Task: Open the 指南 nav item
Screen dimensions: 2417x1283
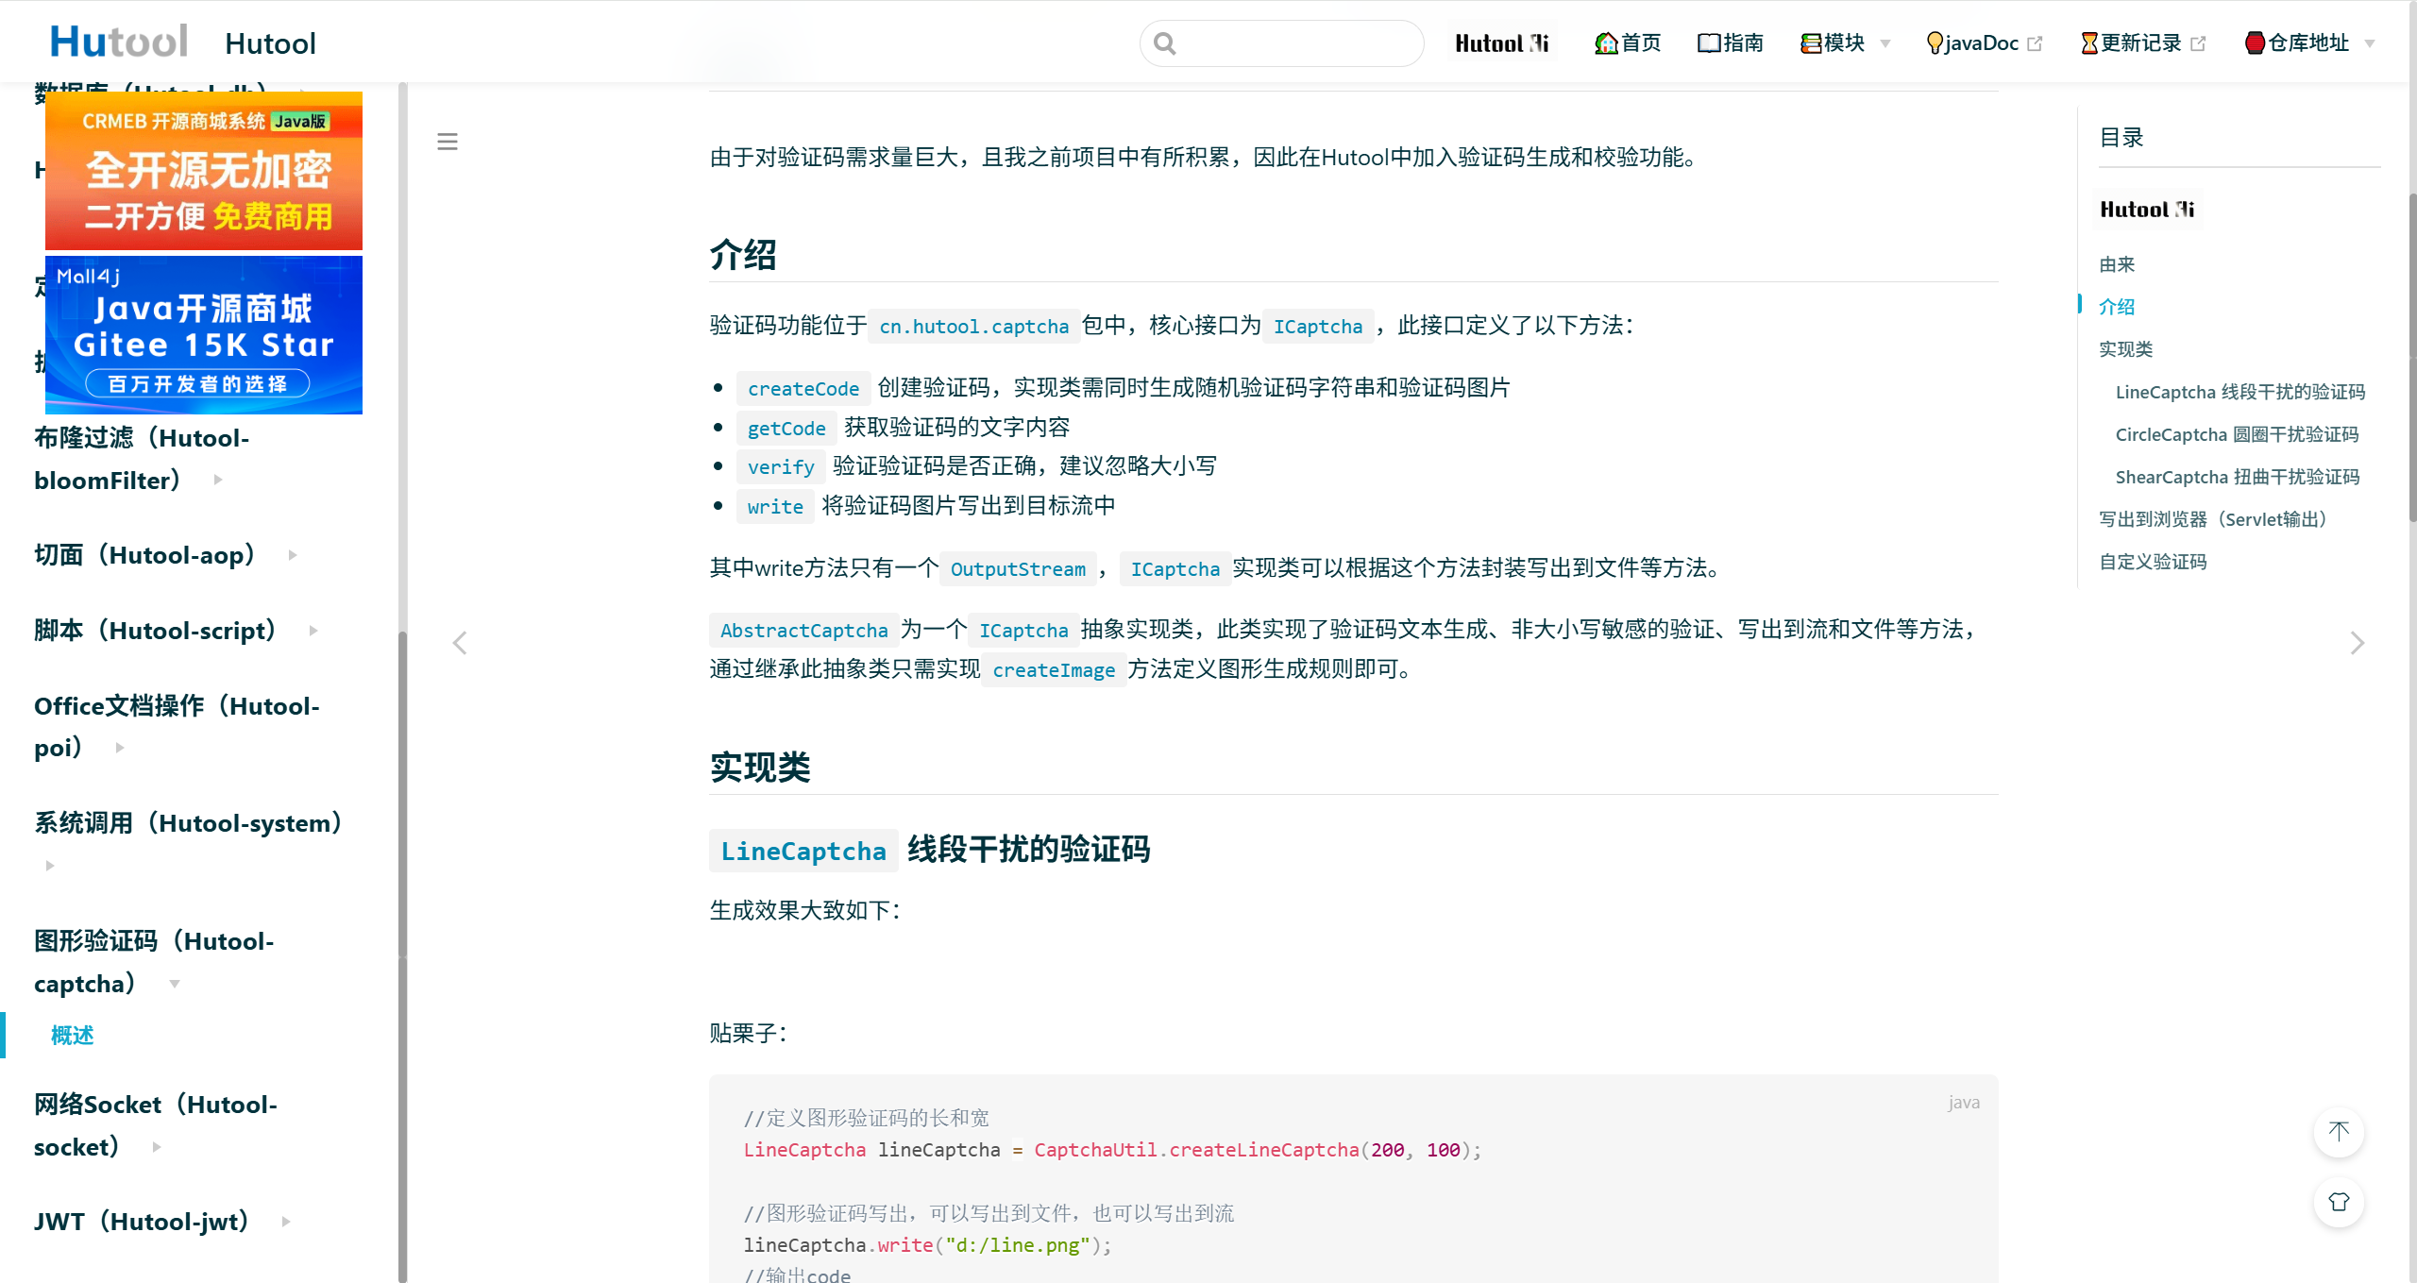Action: 1730,43
